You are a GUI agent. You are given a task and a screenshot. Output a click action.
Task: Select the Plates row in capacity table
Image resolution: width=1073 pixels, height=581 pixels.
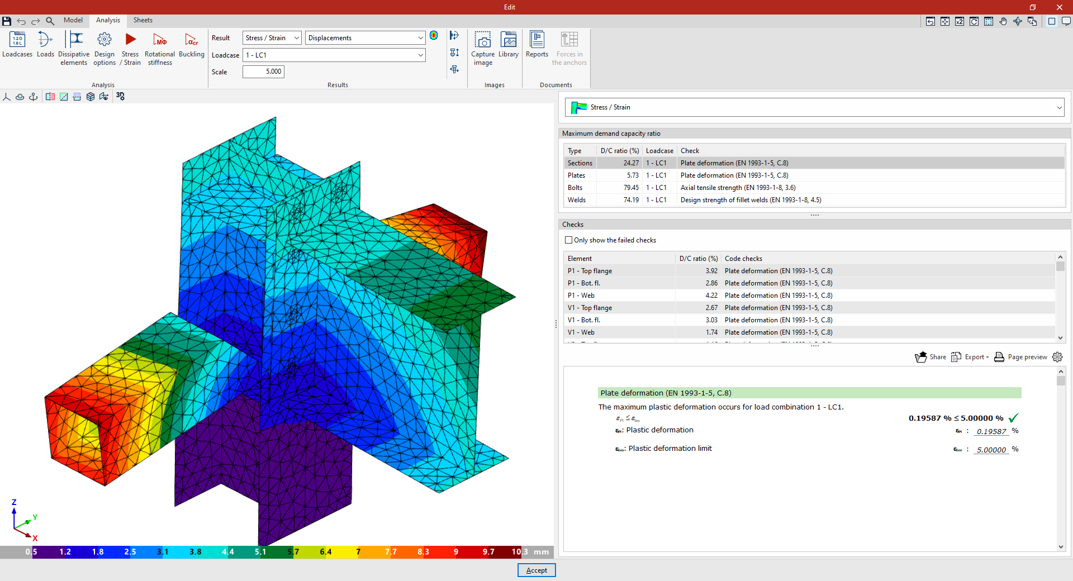tap(814, 175)
